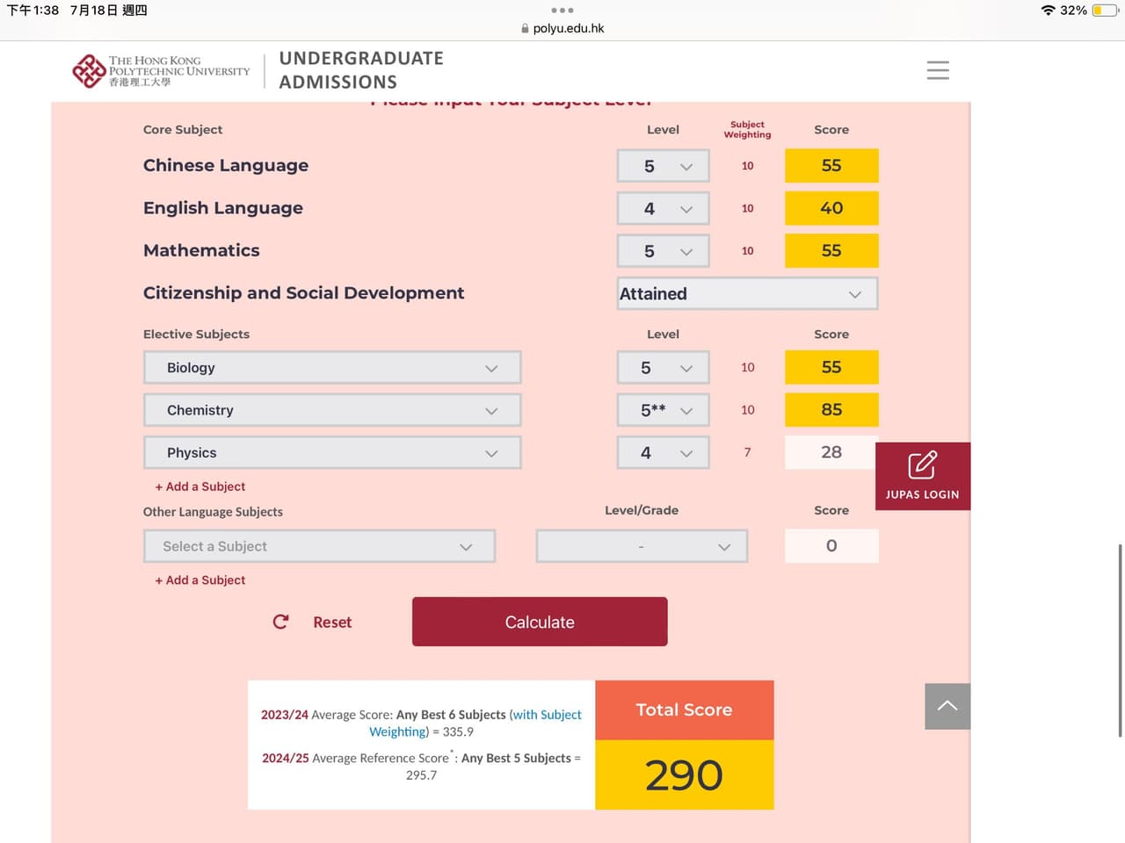Viewport: 1125px width, 843px height.
Task: Change the Biology elective subject dropdown
Action: pos(332,368)
